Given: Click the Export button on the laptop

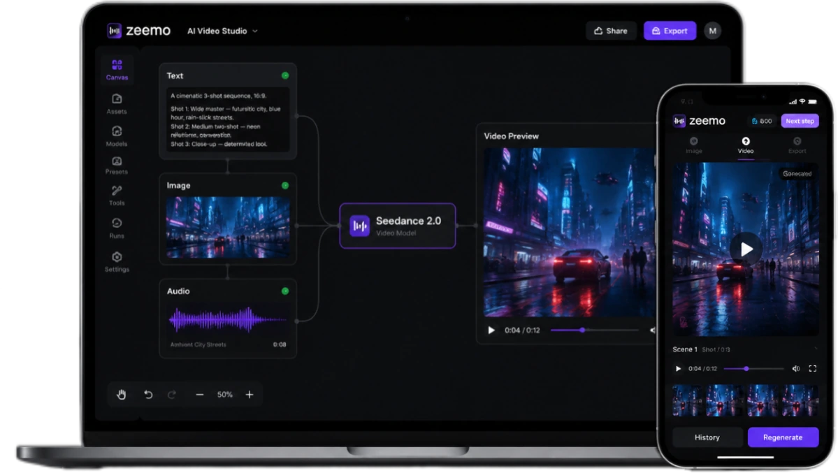Looking at the screenshot, I should point(670,31).
